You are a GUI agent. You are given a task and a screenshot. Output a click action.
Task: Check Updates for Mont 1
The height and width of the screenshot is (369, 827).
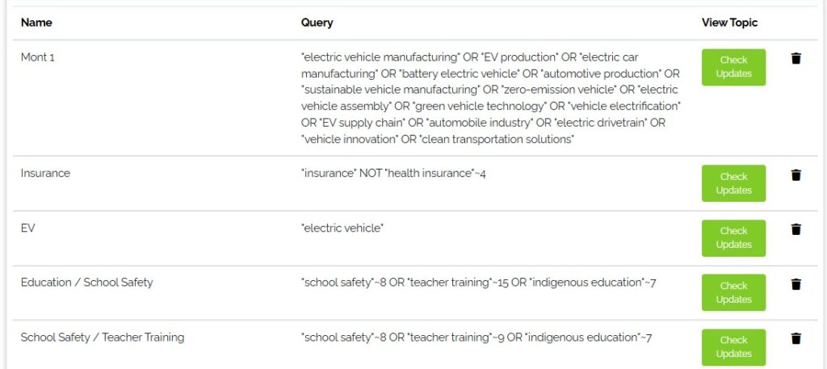pyautogui.click(x=733, y=67)
